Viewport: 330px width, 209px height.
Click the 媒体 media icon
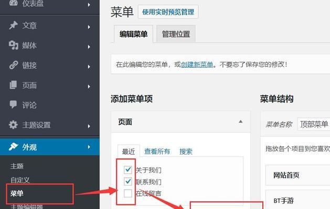(13, 45)
